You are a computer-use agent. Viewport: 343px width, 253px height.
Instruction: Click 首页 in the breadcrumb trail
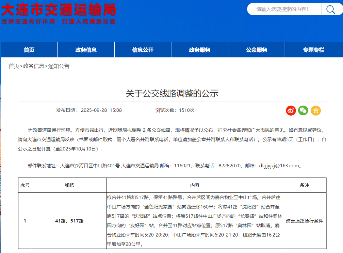click(x=14, y=66)
